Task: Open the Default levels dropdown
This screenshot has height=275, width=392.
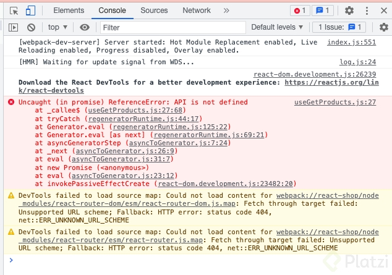Action: [277, 27]
